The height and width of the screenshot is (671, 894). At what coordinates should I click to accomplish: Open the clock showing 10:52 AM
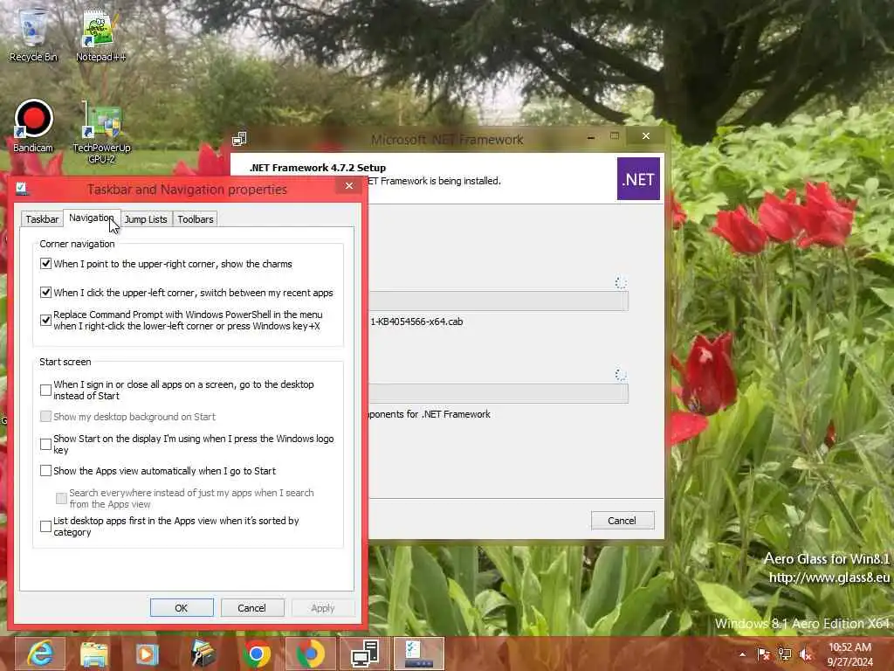click(849, 654)
